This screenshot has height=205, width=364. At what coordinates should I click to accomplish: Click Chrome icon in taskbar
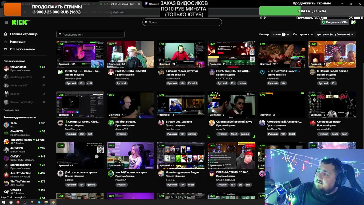53,202
